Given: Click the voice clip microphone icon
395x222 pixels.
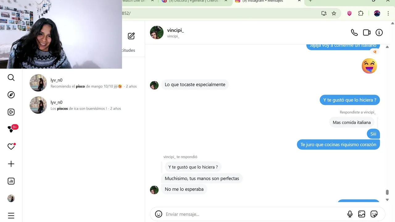Looking at the screenshot, I should tap(350, 214).
